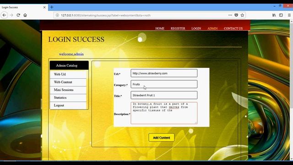Restore down the browser window

coord(280,6)
